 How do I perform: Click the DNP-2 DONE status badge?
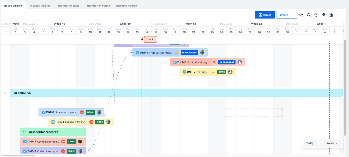(90, 112)
